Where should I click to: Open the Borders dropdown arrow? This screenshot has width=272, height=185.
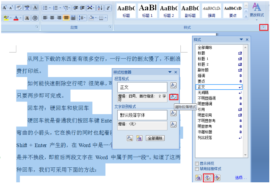[x=105, y=18]
